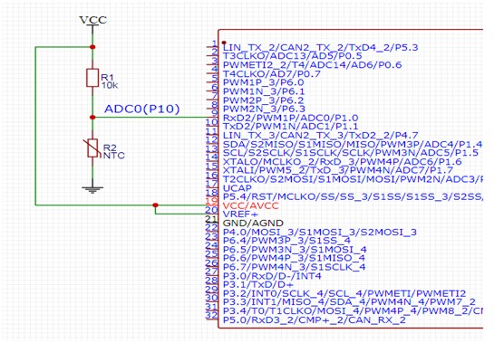The width and height of the screenshot is (504, 343).
Task: Click the VREF+ pin label
Action: [240, 214]
